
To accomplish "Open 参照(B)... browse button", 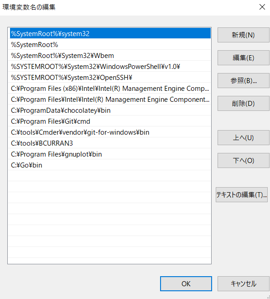I will (x=244, y=81).
